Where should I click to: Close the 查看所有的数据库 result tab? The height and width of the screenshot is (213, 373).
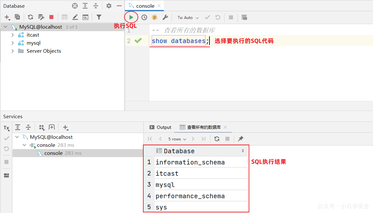click(225, 127)
